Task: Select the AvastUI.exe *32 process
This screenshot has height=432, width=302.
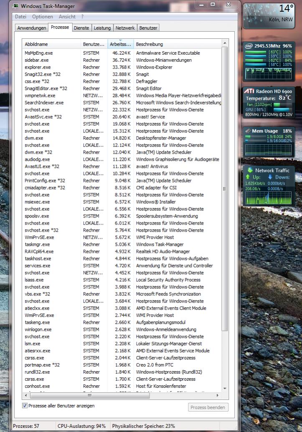Action: click(x=122, y=167)
